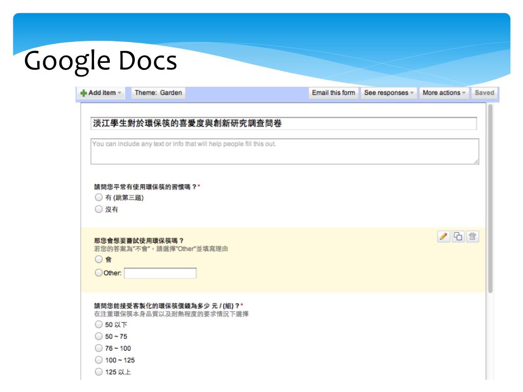Click the trash delete question icon
This screenshot has height=392, width=523.
click(x=472, y=236)
